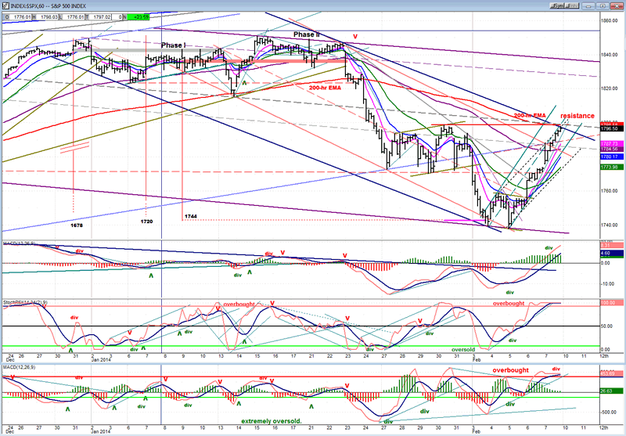
Task: Close the S&P 500 INDEX chart window
Action: click(617, 6)
